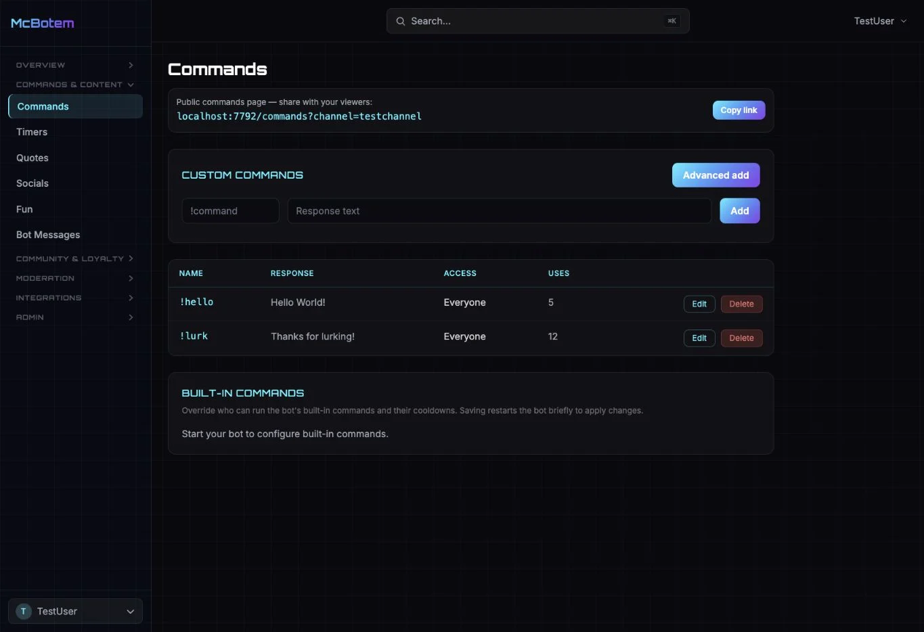Edit the !hello command
Viewport: 924px width, 632px height.
[699, 304]
